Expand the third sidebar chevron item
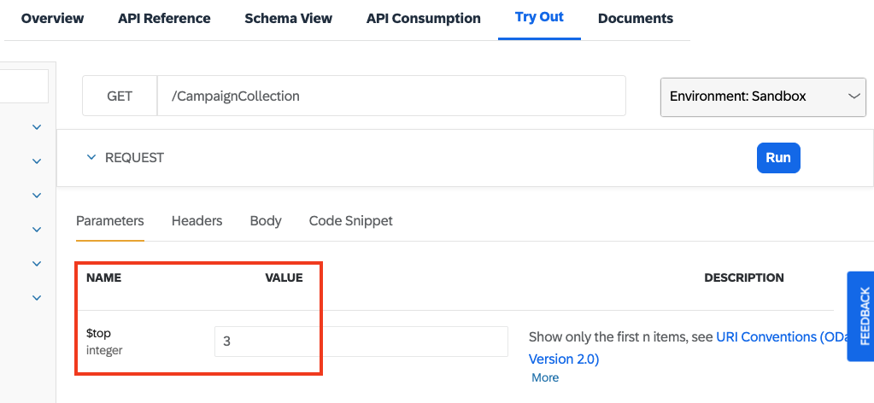This screenshot has height=403, width=874. pyautogui.click(x=37, y=195)
